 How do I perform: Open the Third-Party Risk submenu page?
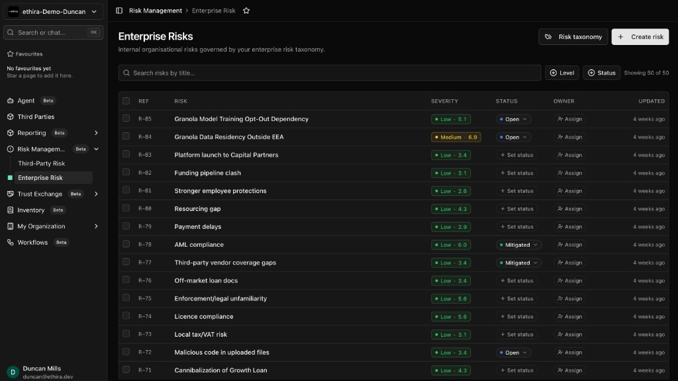42,163
